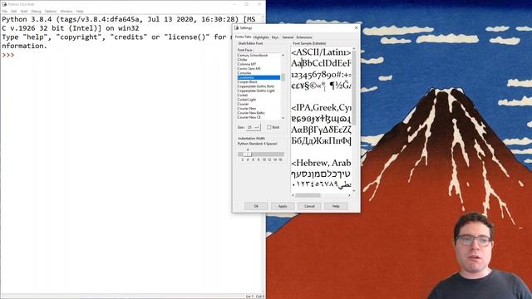
Task: Click font list down arrow
Action: pos(283,118)
